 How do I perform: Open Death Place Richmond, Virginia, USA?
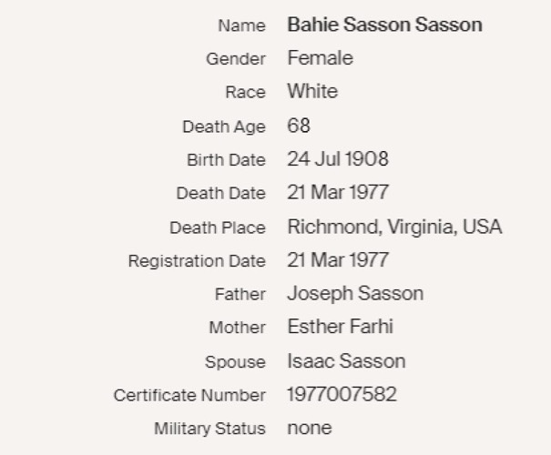(x=394, y=227)
